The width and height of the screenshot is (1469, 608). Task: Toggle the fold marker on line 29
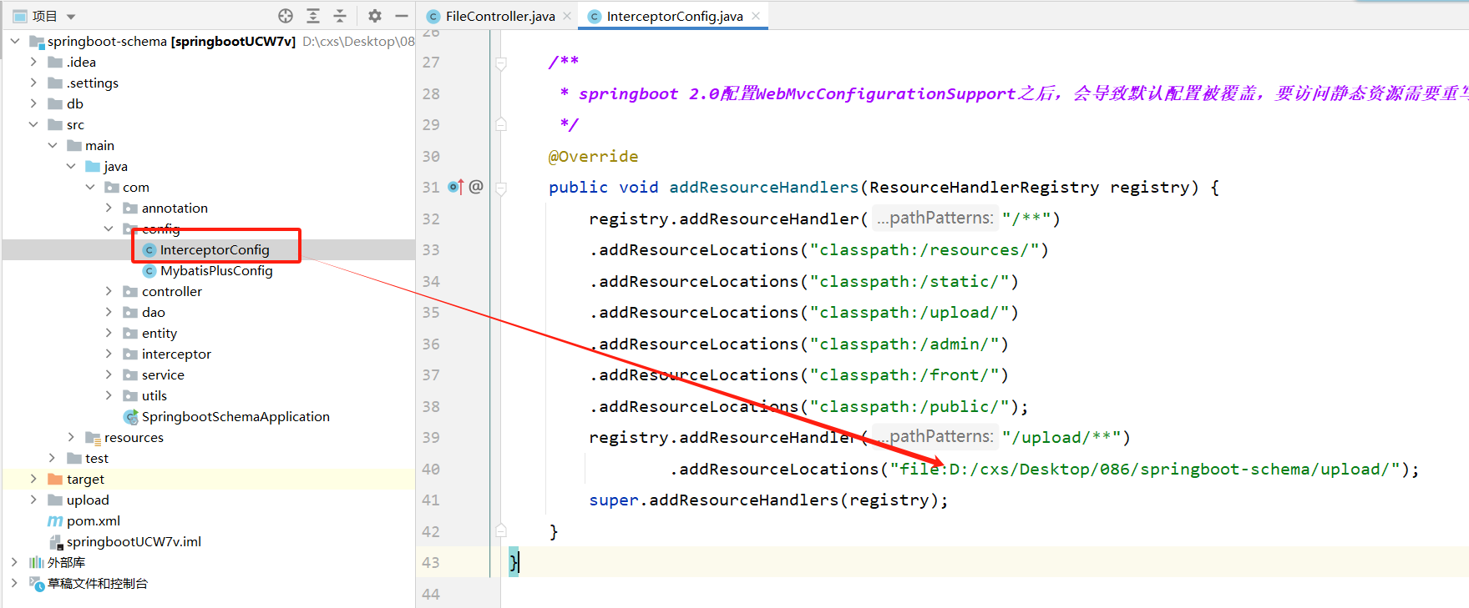[501, 124]
